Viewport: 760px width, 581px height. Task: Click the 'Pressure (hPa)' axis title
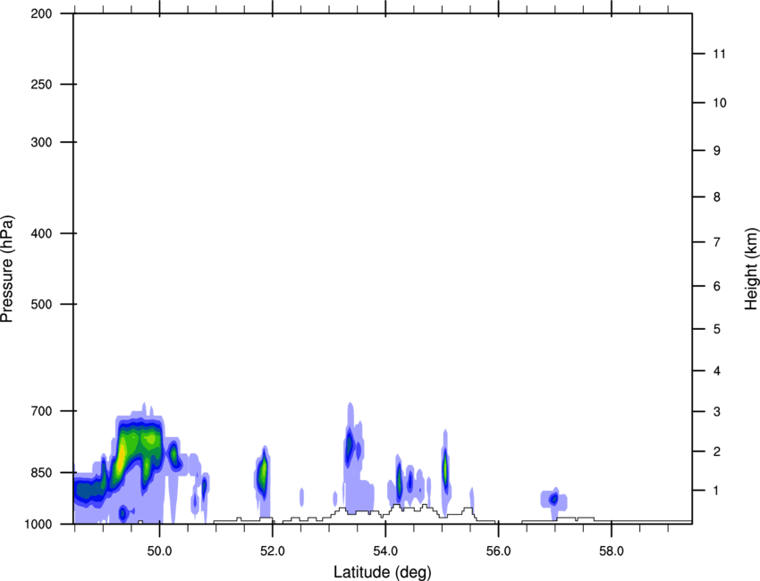7,269
